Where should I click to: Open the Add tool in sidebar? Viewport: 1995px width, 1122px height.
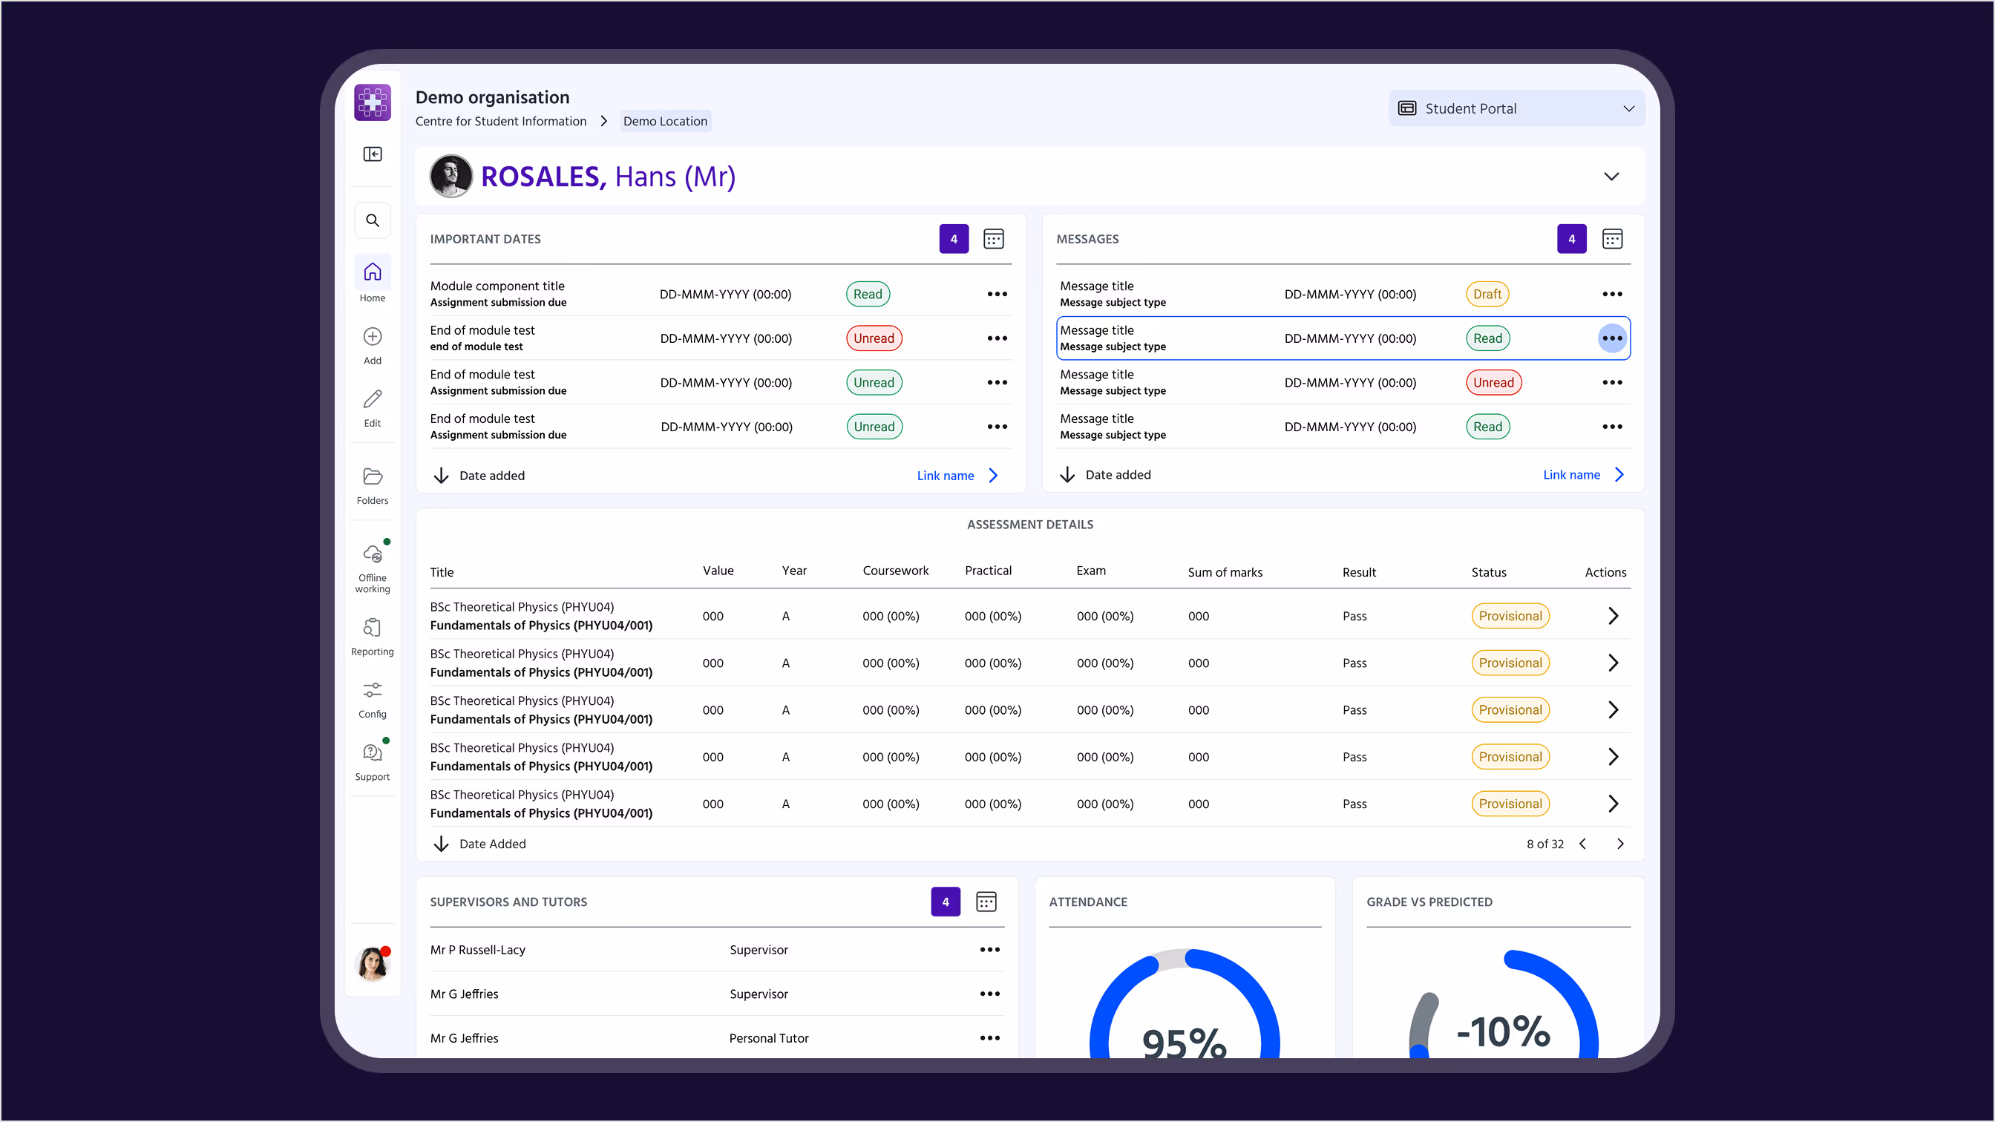tap(373, 341)
